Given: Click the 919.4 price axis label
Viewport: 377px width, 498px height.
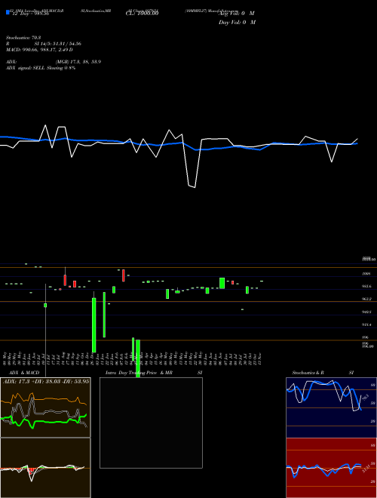Looking at the screenshot, I should (x=367, y=324).
